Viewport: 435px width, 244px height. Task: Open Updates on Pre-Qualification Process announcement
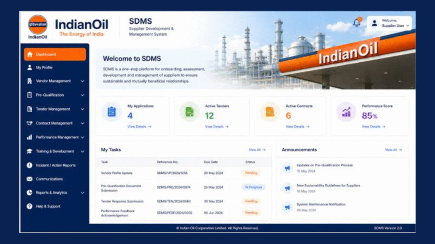click(325, 165)
